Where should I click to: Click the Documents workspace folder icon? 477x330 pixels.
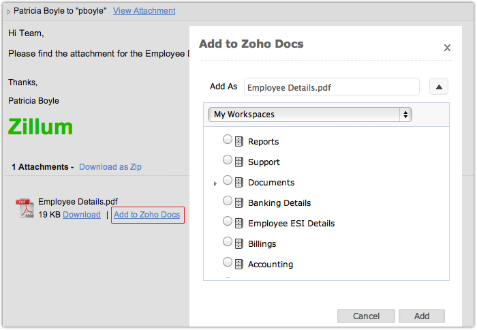click(x=239, y=183)
